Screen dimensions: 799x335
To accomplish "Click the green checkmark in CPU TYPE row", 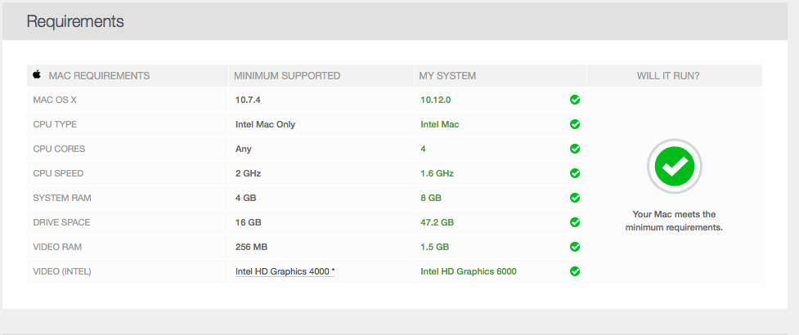I will (575, 124).
